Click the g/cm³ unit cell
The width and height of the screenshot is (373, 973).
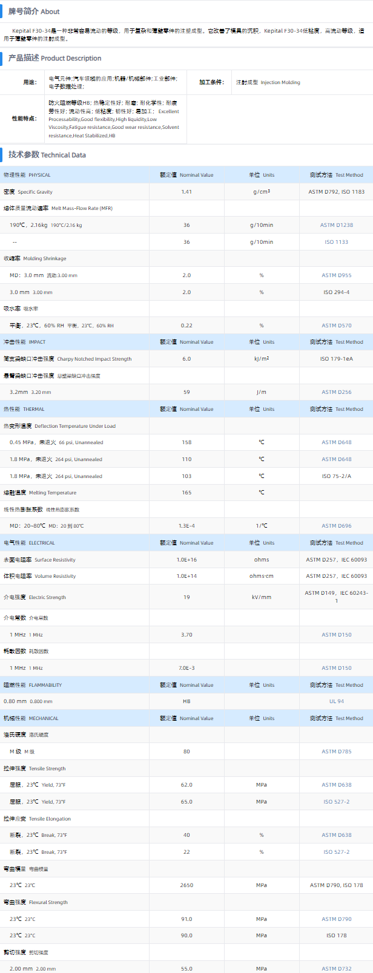262,192
